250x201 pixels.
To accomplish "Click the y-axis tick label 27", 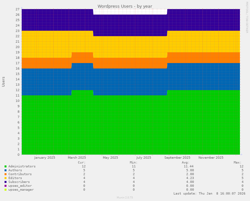I will pyautogui.click(x=18, y=9).
